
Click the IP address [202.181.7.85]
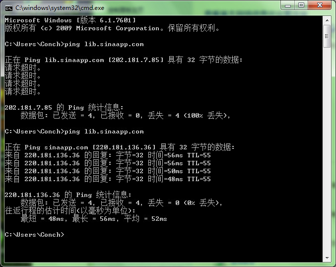coord(136,60)
